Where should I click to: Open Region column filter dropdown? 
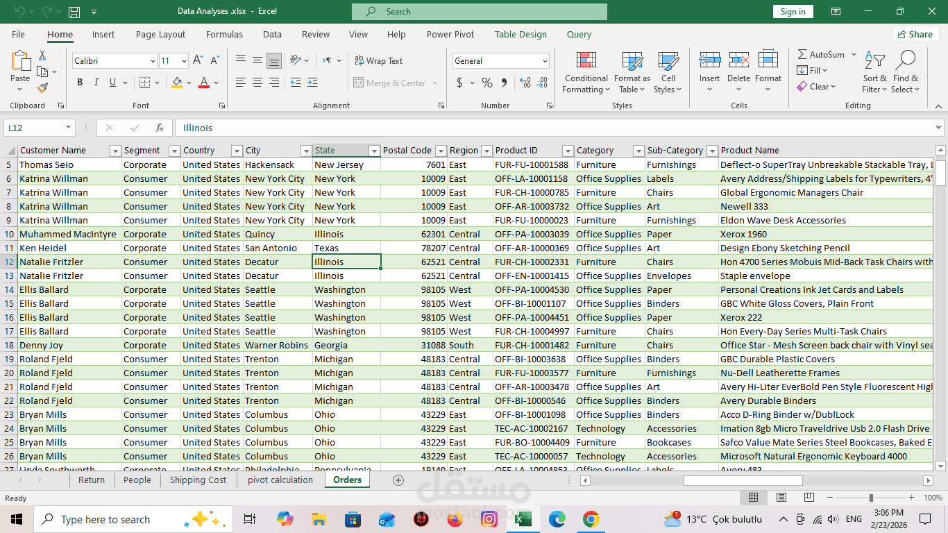[x=486, y=151]
